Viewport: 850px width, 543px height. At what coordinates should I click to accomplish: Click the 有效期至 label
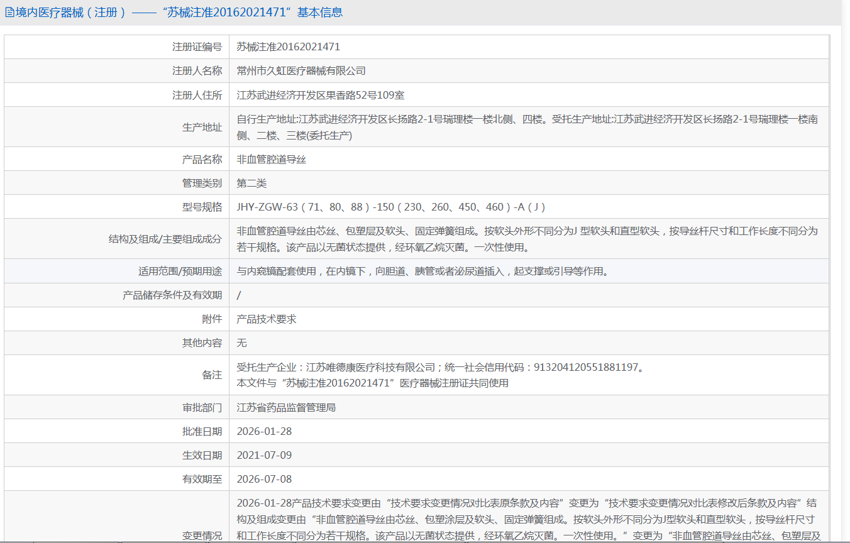click(x=202, y=480)
